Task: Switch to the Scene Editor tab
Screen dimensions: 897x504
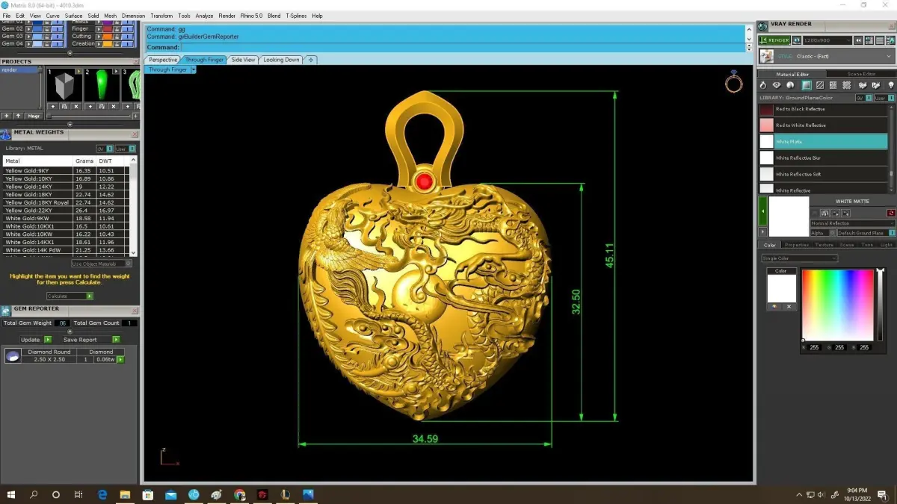Action: point(861,74)
